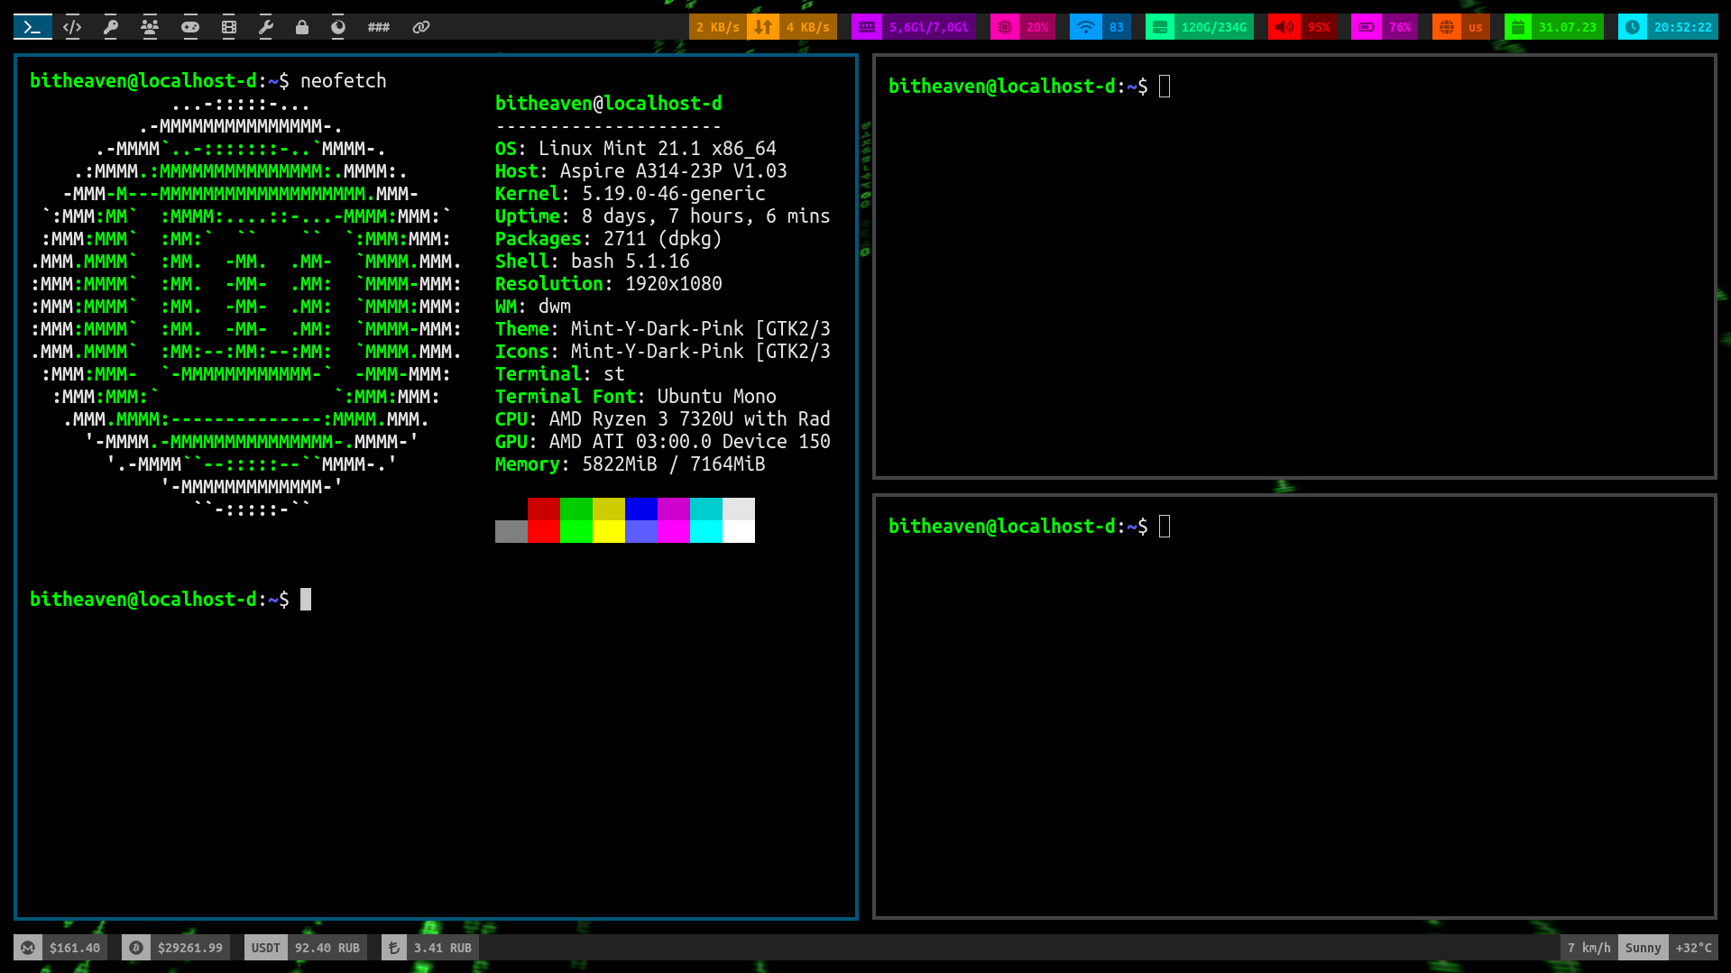This screenshot has height=973, width=1731.
Task: Focus the top-right terminal prompt
Action: coord(1029,87)
